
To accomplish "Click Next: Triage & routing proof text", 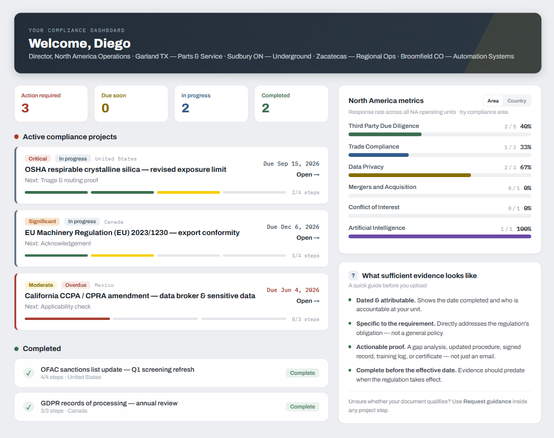I will point(62,180).
